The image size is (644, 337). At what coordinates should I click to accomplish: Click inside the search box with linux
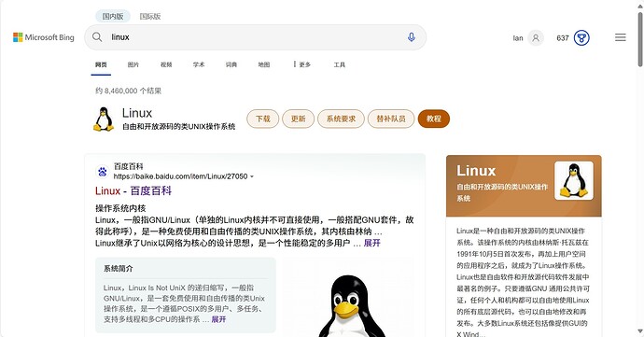[255, 37]
